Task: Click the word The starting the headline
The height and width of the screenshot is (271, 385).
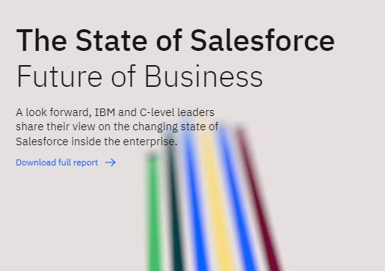Action: [x=42, y=40]
